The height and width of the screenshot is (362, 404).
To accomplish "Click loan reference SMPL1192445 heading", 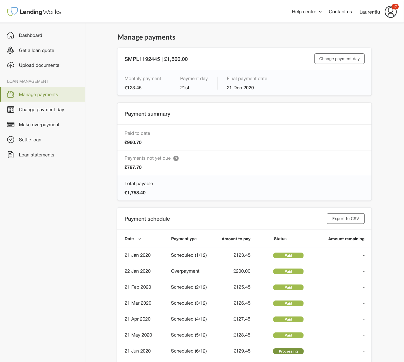I will [x=156, y=59].
